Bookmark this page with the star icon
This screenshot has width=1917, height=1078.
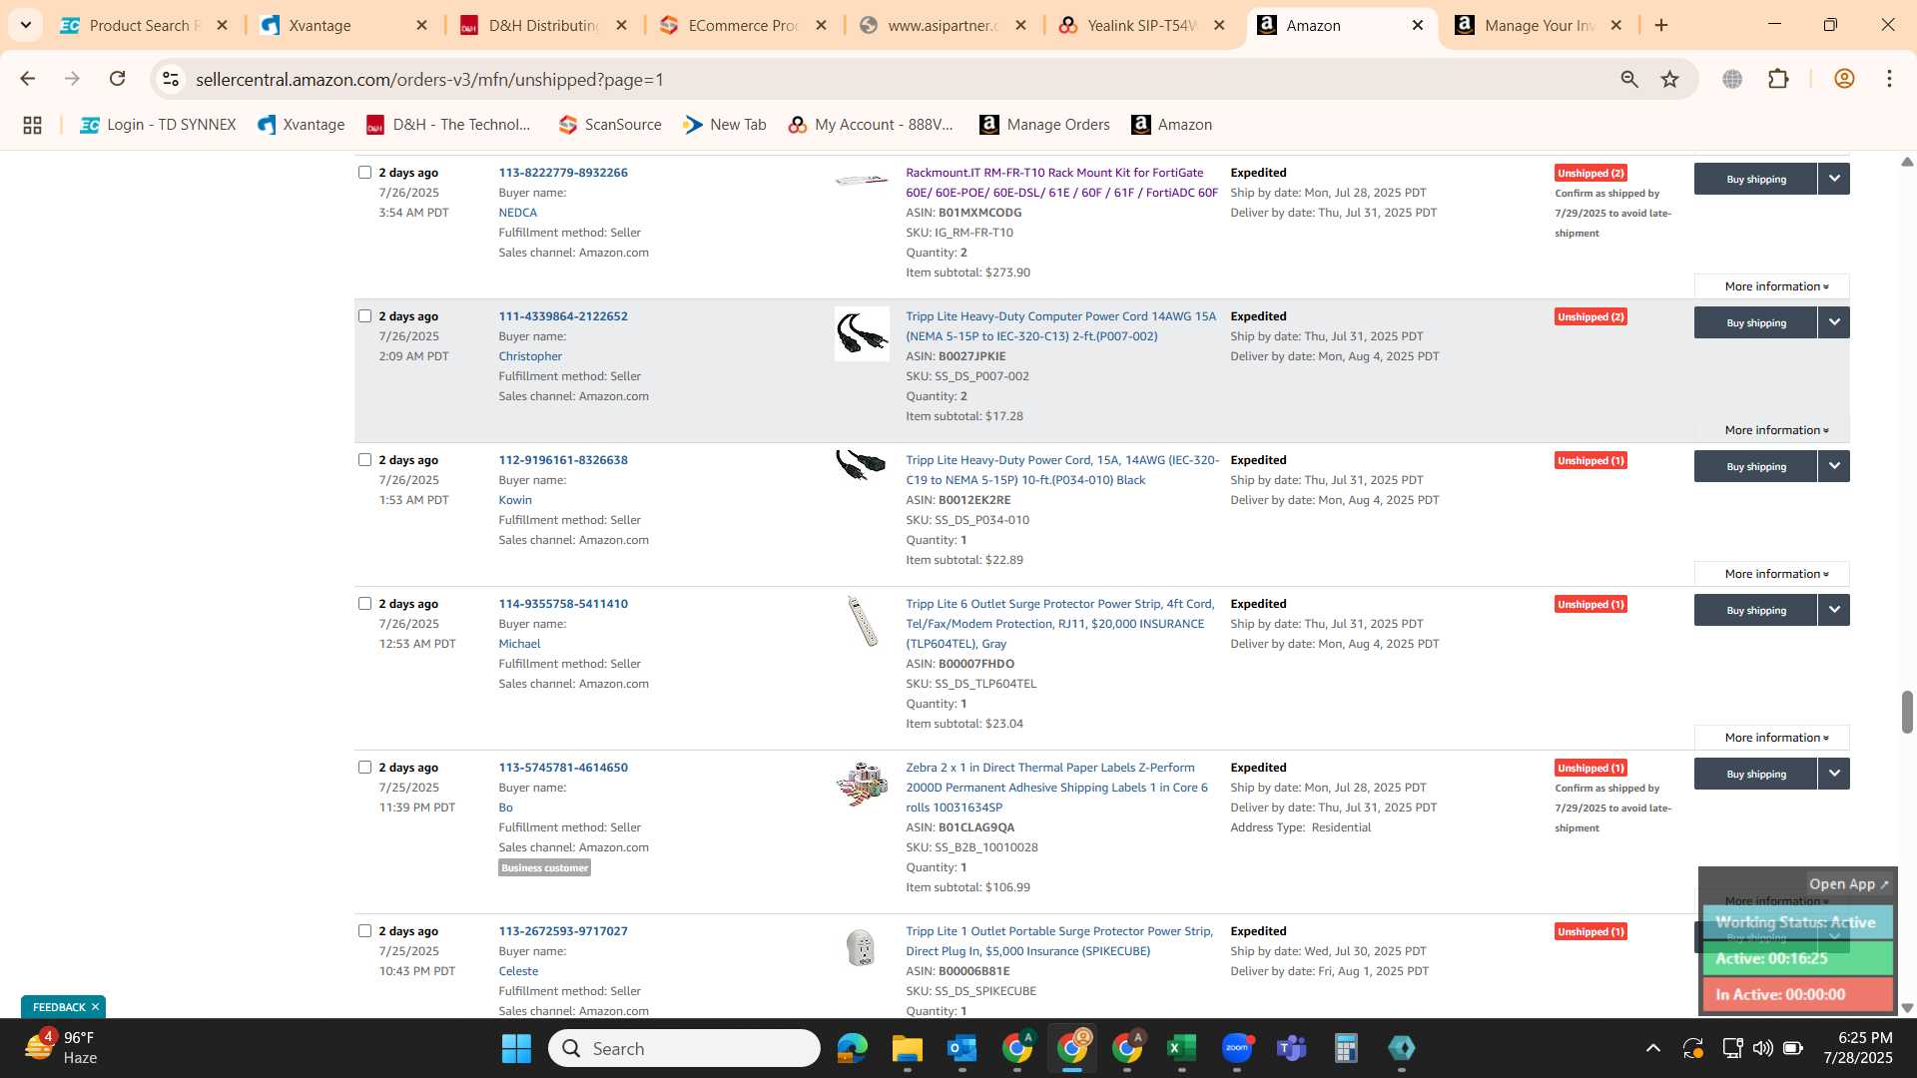click(x=1669, y=79)
